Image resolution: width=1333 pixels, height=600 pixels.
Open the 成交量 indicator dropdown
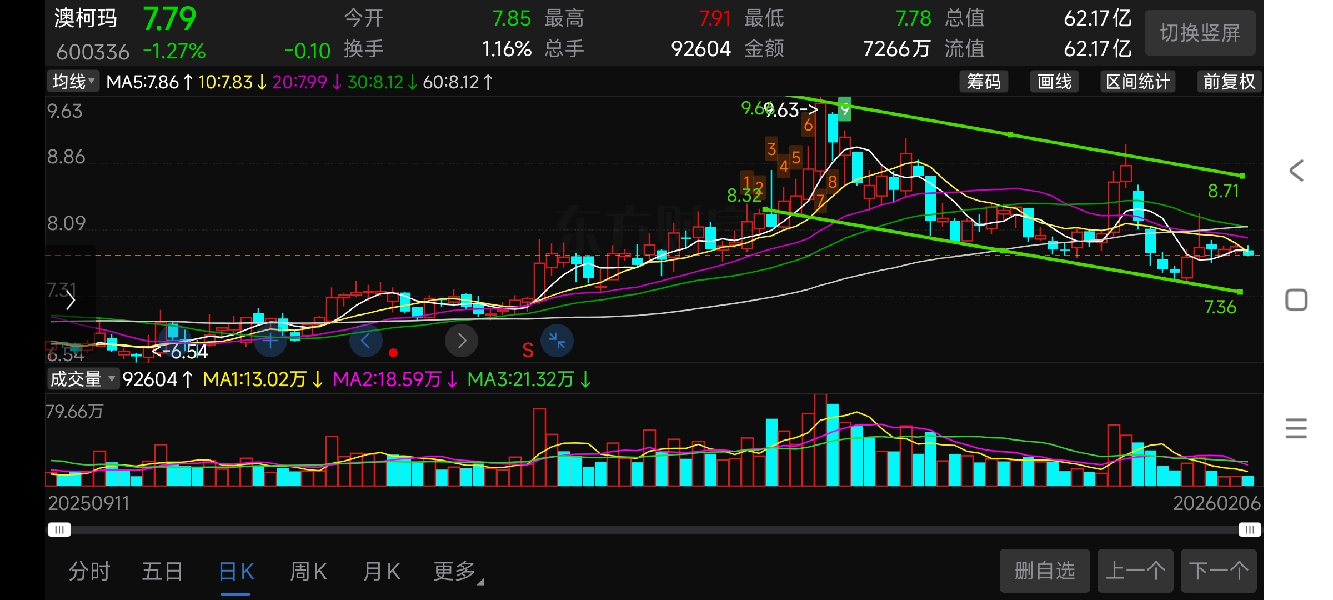click(82, 379)
